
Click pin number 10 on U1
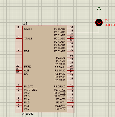72,85
